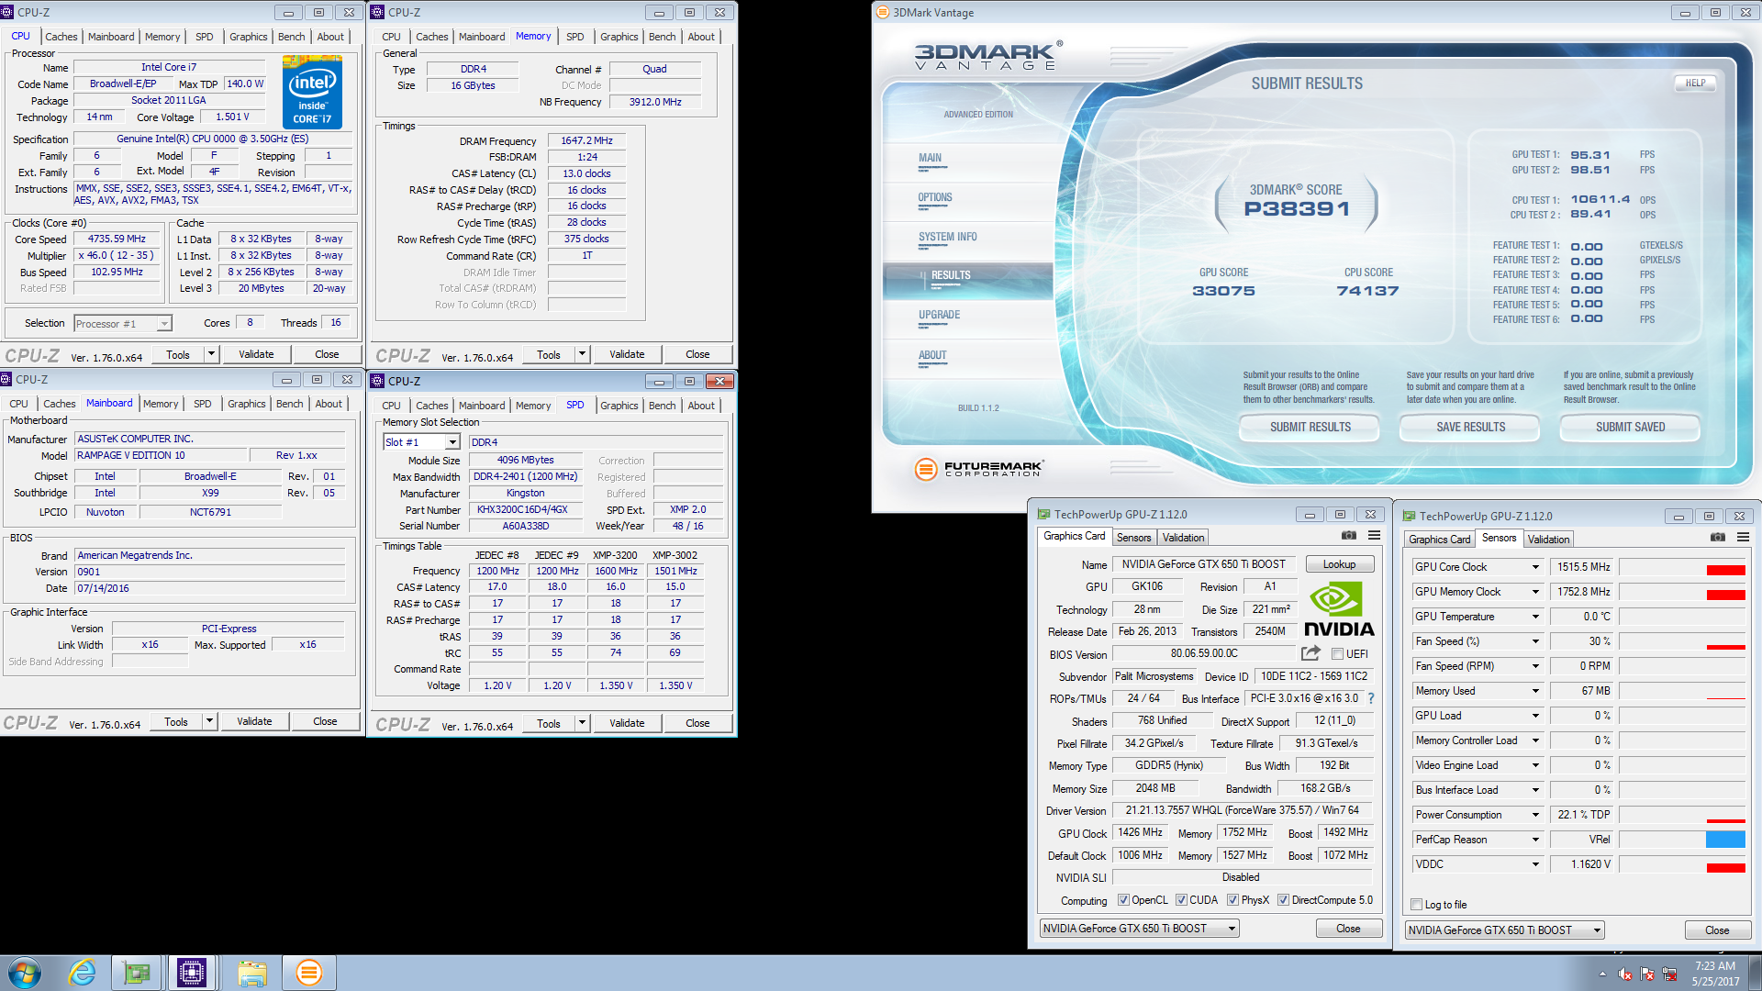Enable the Log to file checkbox
Viewport: 1762px width, 991px height.
[1416, 905]
